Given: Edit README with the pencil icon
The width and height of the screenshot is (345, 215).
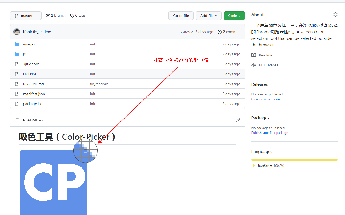Looking at the screenshot, I should pos(238,120).
